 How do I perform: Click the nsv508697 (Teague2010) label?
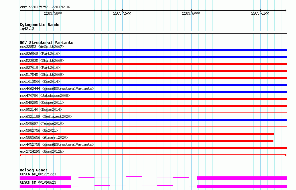pyautogui.click(x=42, y=123)
